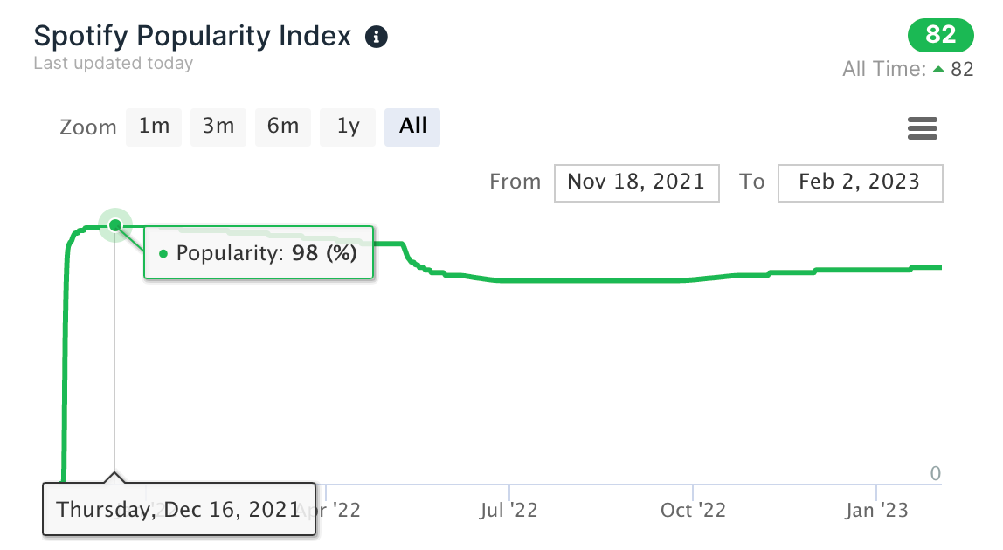Select the 3m zoom range
The height and width of the screenshot is (550, 1003).
(x=218, y=127)
